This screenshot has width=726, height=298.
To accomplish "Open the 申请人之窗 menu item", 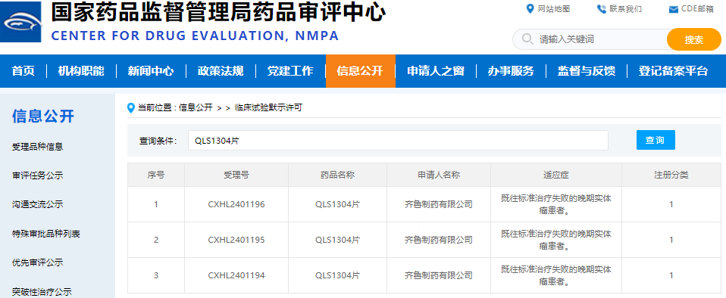I will [x=436, y=71].
